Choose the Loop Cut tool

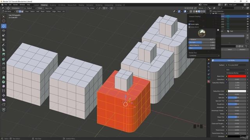(4, 68)
